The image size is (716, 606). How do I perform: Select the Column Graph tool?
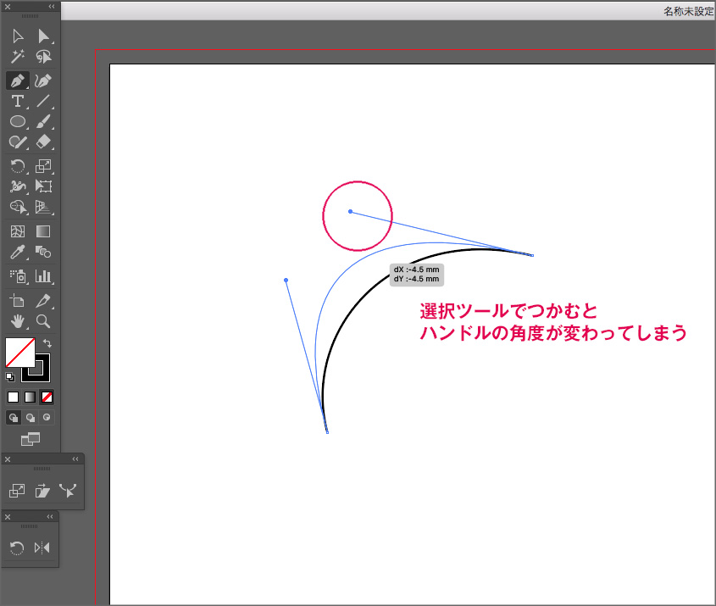tap(43, 276)
